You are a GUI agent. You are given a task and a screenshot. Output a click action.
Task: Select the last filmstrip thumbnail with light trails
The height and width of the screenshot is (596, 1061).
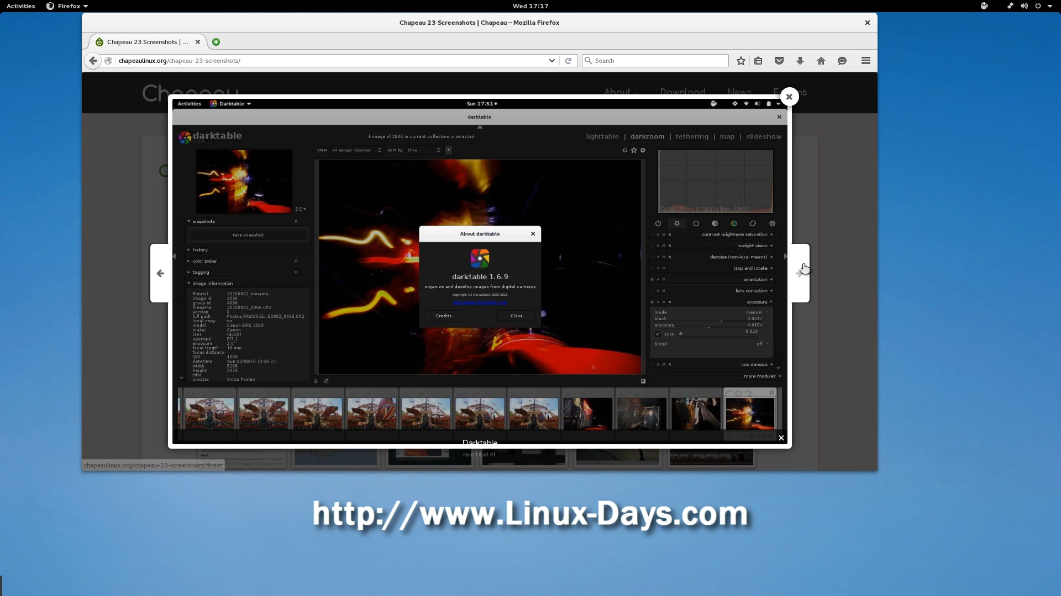tap(750, 413)
